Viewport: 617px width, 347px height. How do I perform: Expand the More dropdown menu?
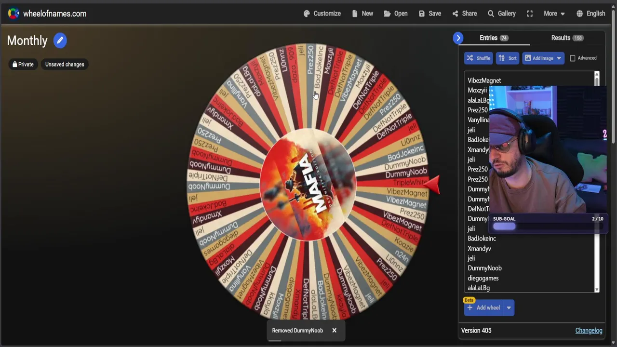click(x=554, y=13)
